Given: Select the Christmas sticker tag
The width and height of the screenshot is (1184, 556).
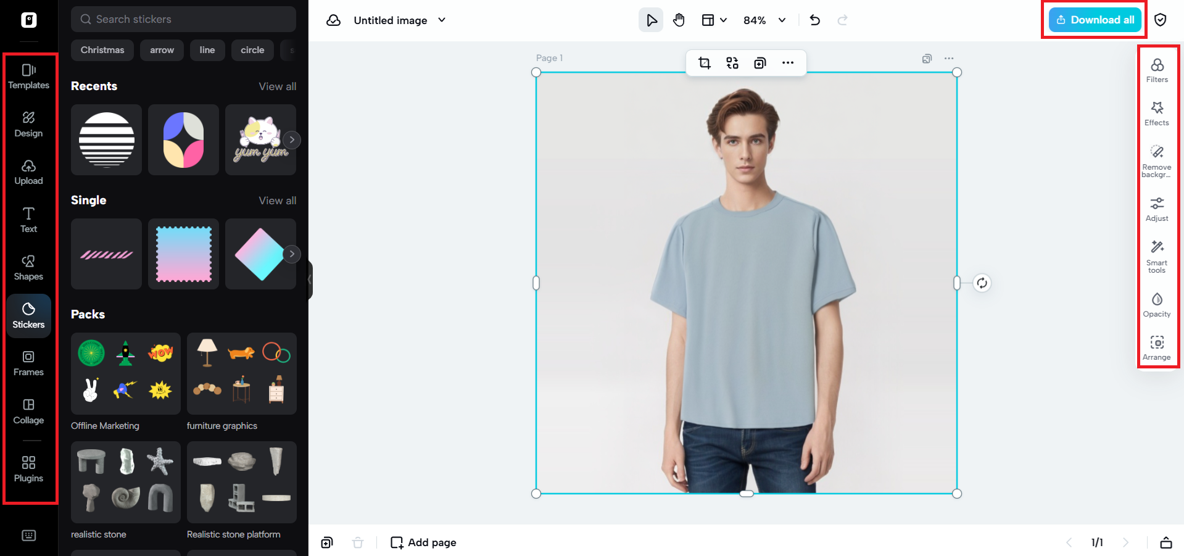Looking at the screenshot, I should [x=102, y=50].
